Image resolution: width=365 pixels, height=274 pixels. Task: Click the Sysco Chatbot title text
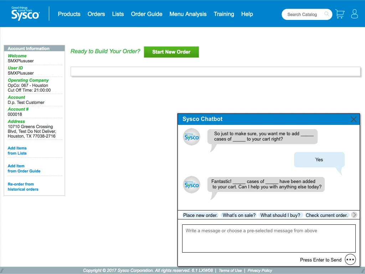(x=202, y=119)
